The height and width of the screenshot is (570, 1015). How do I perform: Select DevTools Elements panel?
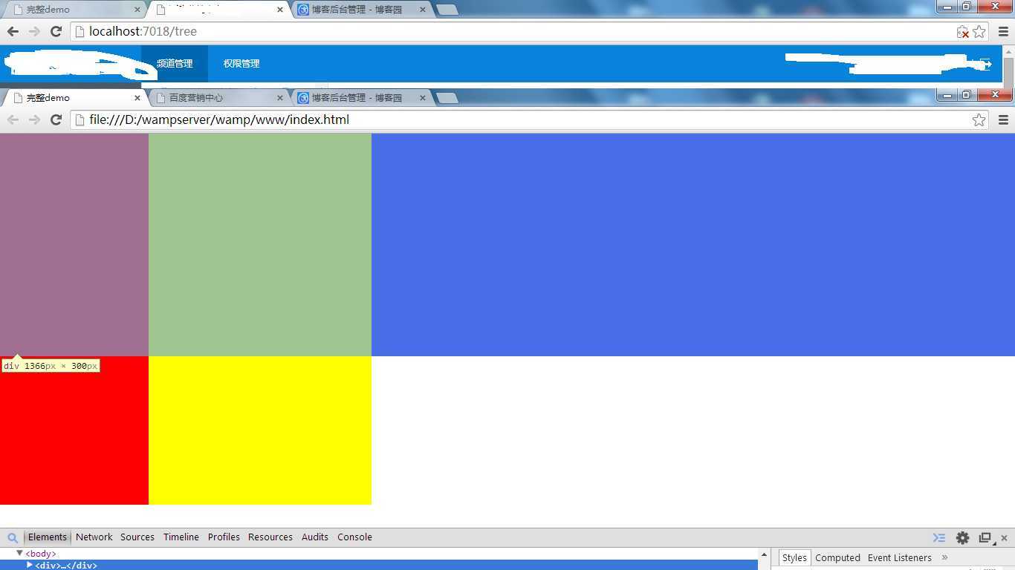48,537
